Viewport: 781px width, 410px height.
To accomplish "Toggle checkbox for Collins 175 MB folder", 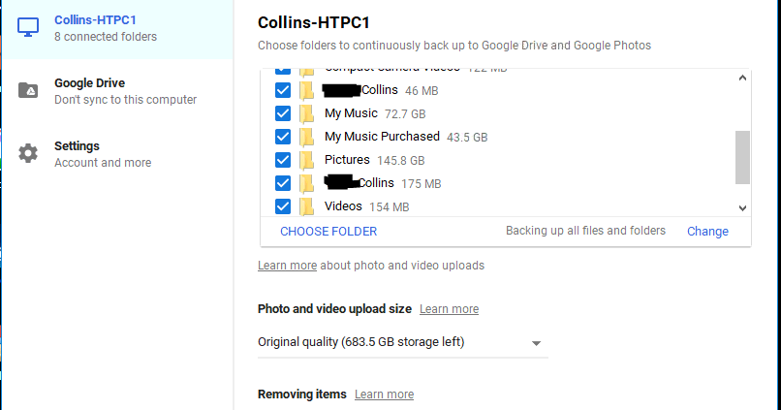I will 283,183.
